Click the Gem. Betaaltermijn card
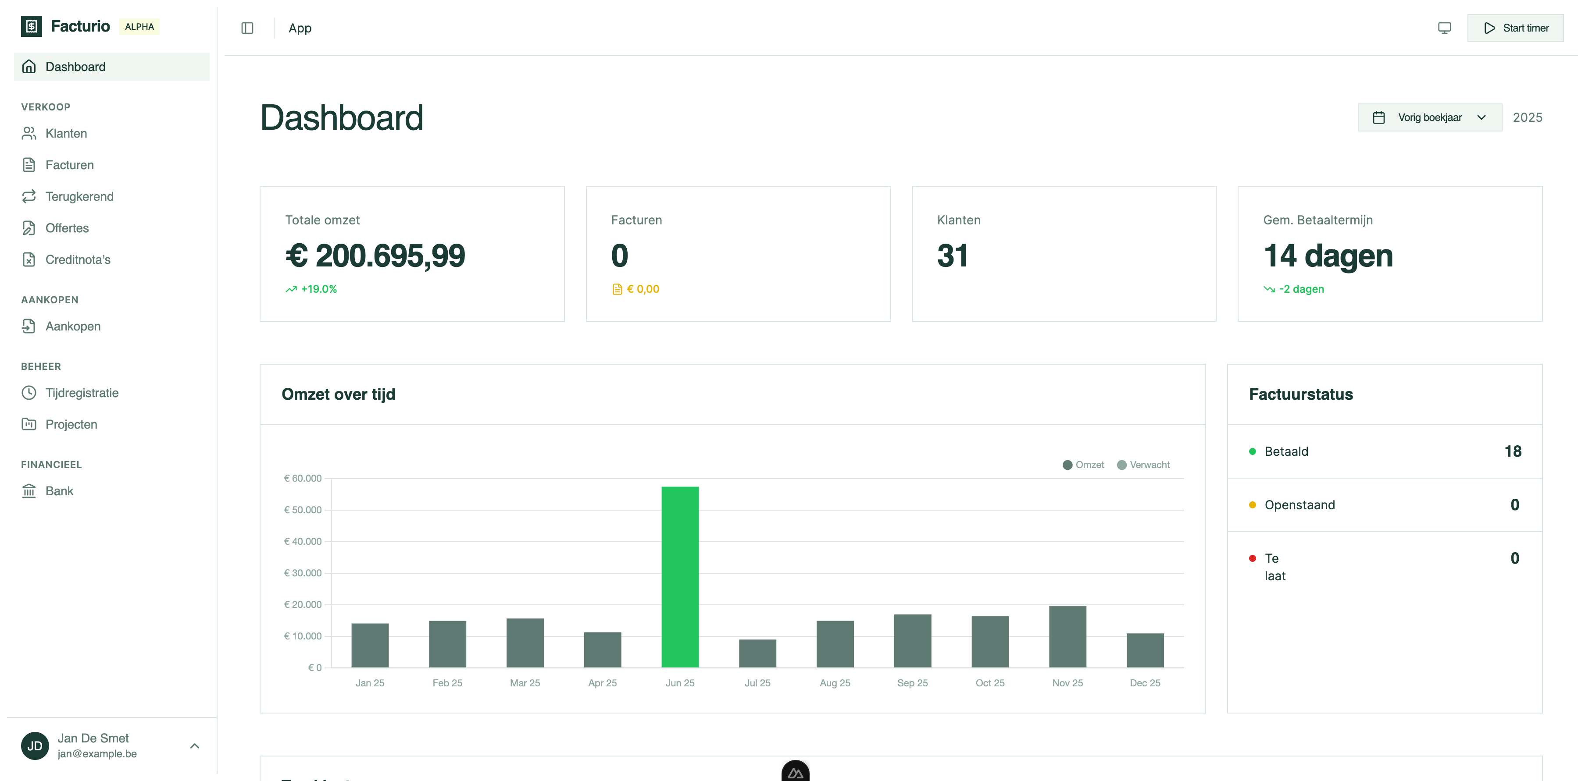Screen dimensions: 1578x781 pyautogui.click(x=1390, y=254)
